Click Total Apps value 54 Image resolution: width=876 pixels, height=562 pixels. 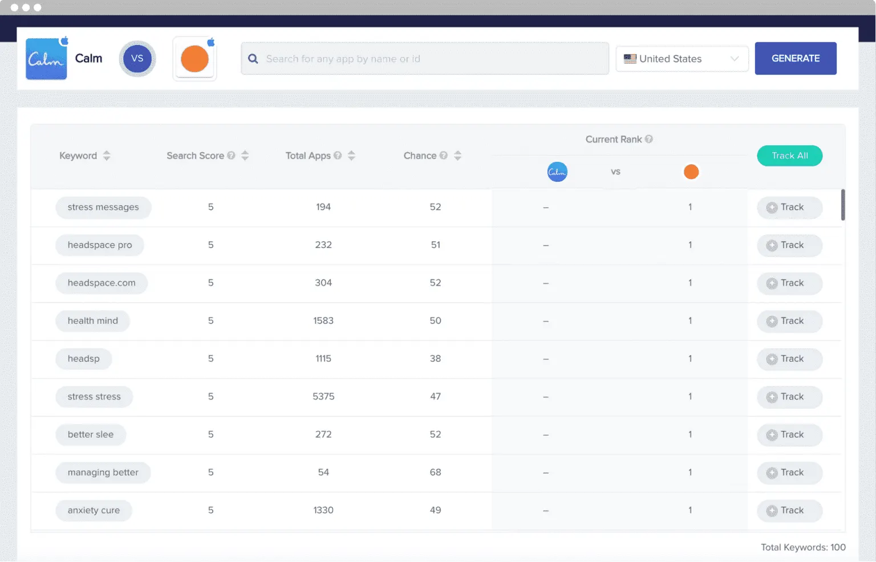323,472
